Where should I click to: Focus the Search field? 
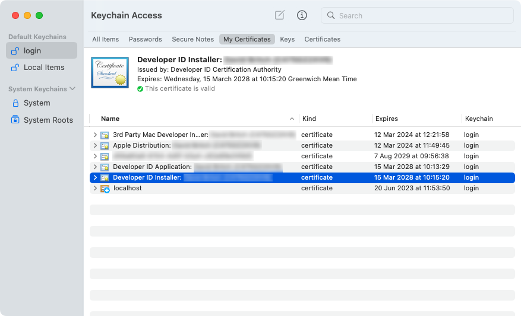tap(417, 15)
